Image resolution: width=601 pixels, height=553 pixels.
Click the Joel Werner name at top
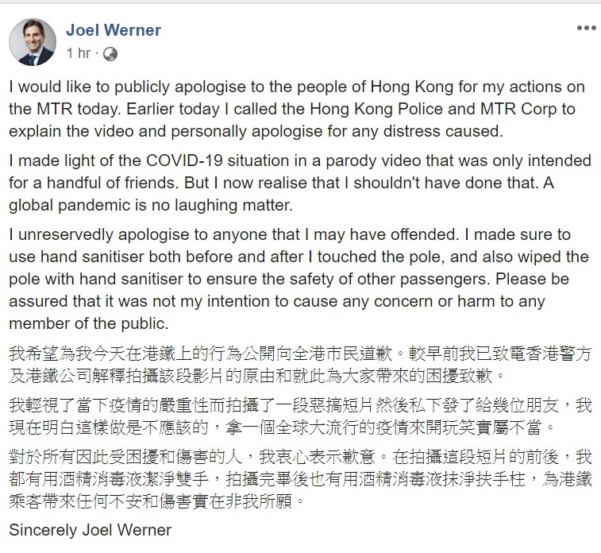click(113, 30)
